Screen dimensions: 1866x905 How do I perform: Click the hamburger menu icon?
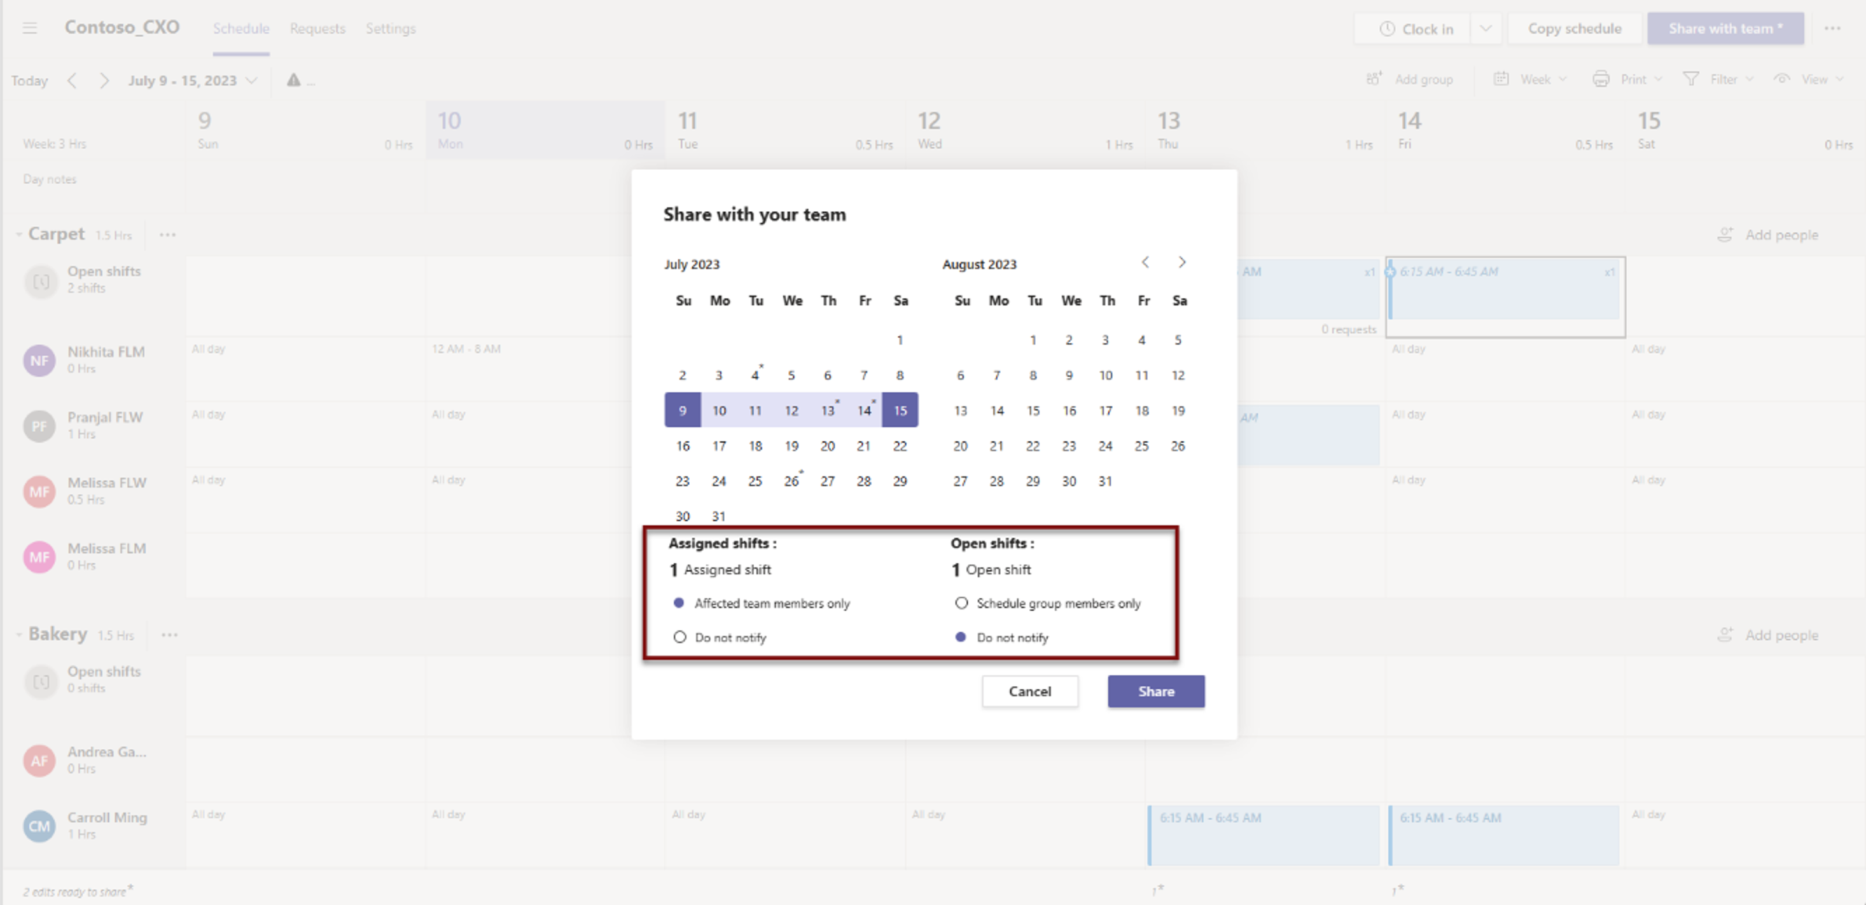coord(30,27)
